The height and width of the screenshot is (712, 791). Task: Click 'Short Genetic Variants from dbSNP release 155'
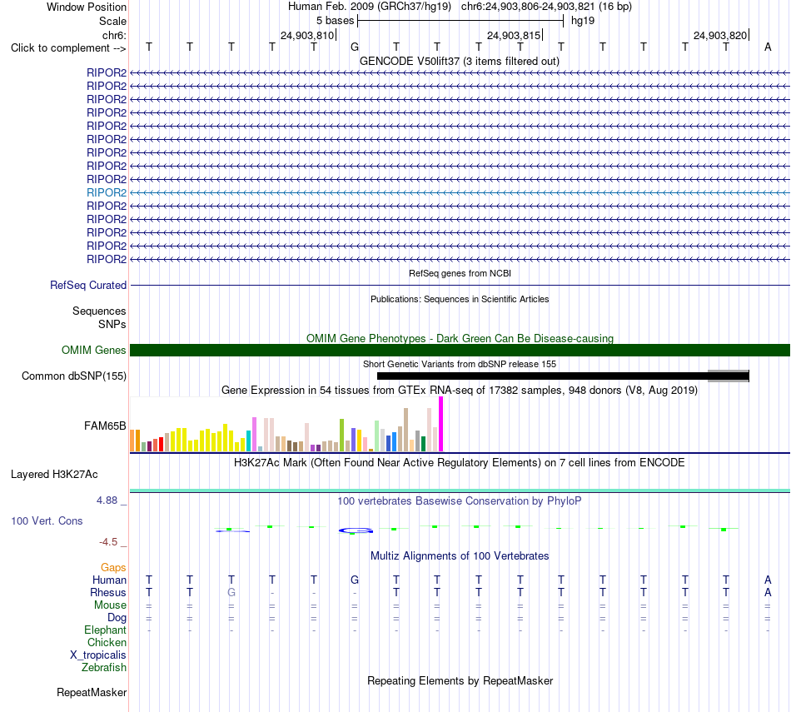(x=460, y=364)
